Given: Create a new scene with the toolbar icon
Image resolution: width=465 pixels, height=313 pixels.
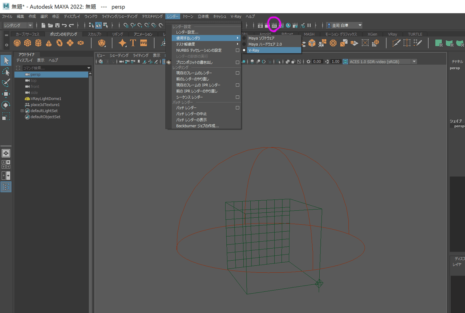Looking at the screenshot, I should pyautogui.click(x=43, y=25).
